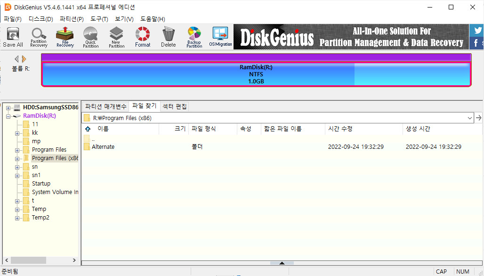Viewport: 484px width, 276px height.
Task: Select the Alternate folder name
Action: (x=103, y=146)
